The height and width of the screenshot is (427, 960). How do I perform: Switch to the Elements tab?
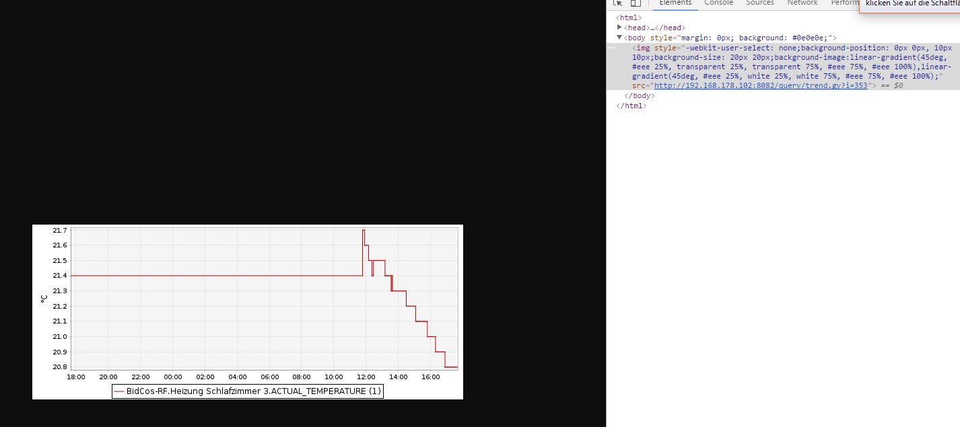coord(675,3)
